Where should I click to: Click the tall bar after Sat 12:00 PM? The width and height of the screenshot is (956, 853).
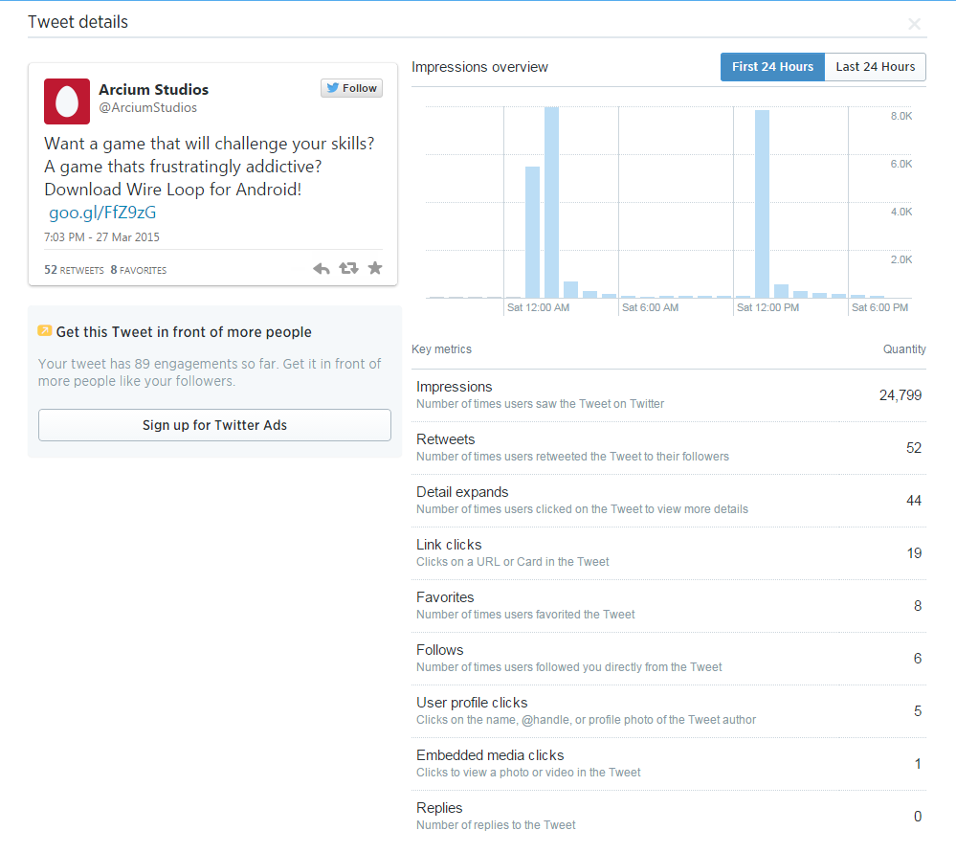pos(762,204)
